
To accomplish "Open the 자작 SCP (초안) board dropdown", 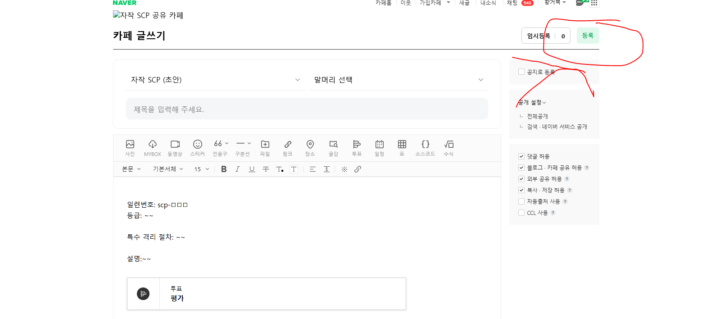I will click(x=215, y=80).
